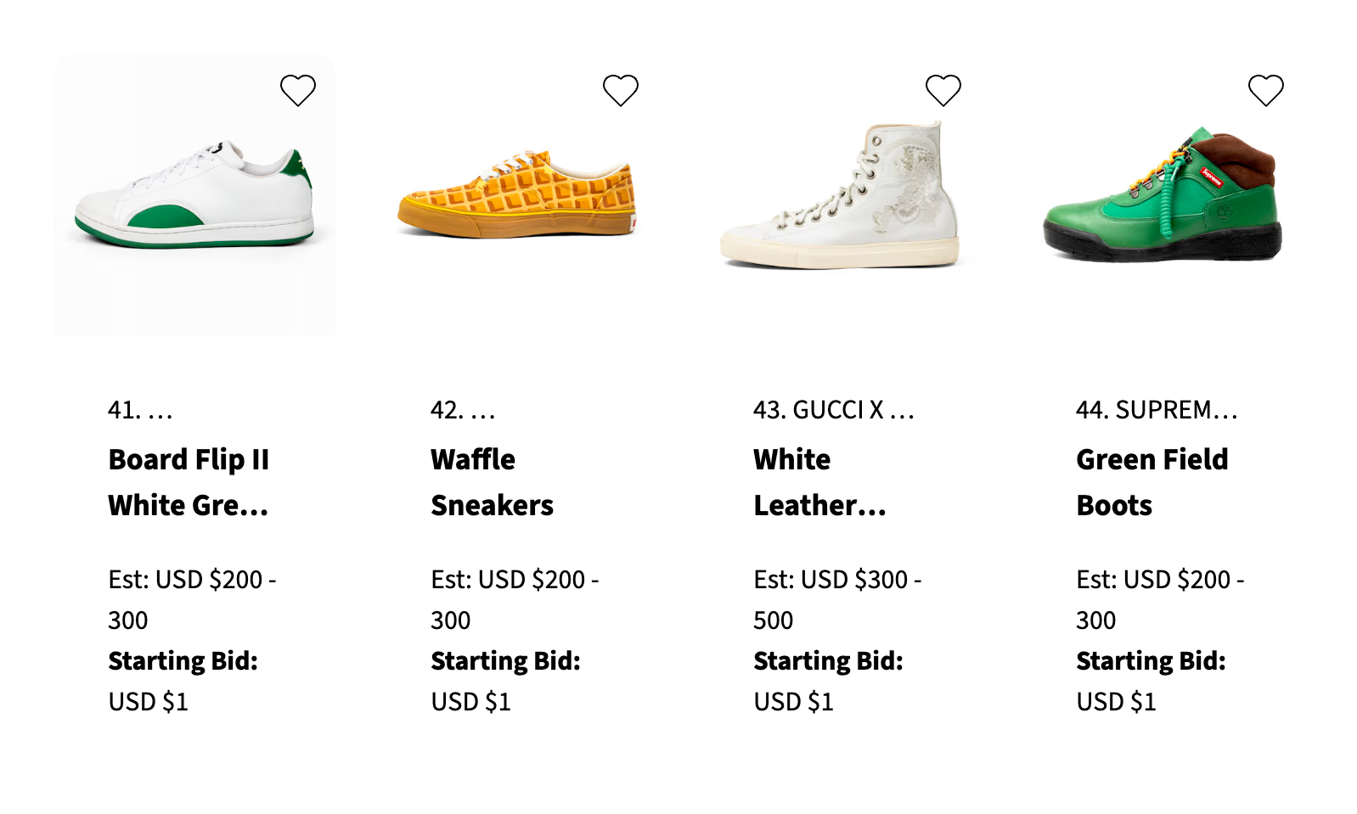View the green Supreme boot photo
This screenshot has width=1357, height=814.
[x=1163, y=196]
